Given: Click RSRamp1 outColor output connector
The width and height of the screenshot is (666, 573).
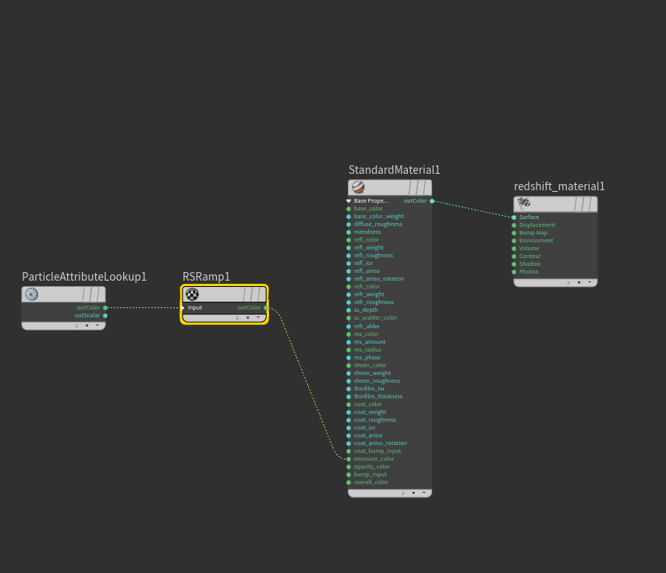Looking at the screenshot, I should click(266, 308).
